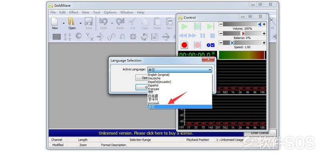Decrease balance with minus button
320x153 pixels.
tap(221, 34)
